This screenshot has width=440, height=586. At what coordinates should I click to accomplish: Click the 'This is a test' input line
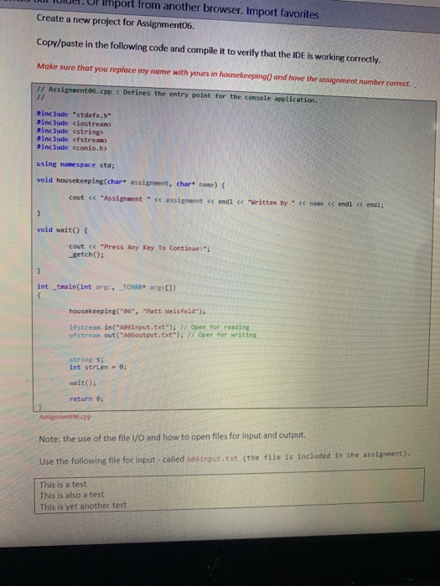click(x=63, y=485)
